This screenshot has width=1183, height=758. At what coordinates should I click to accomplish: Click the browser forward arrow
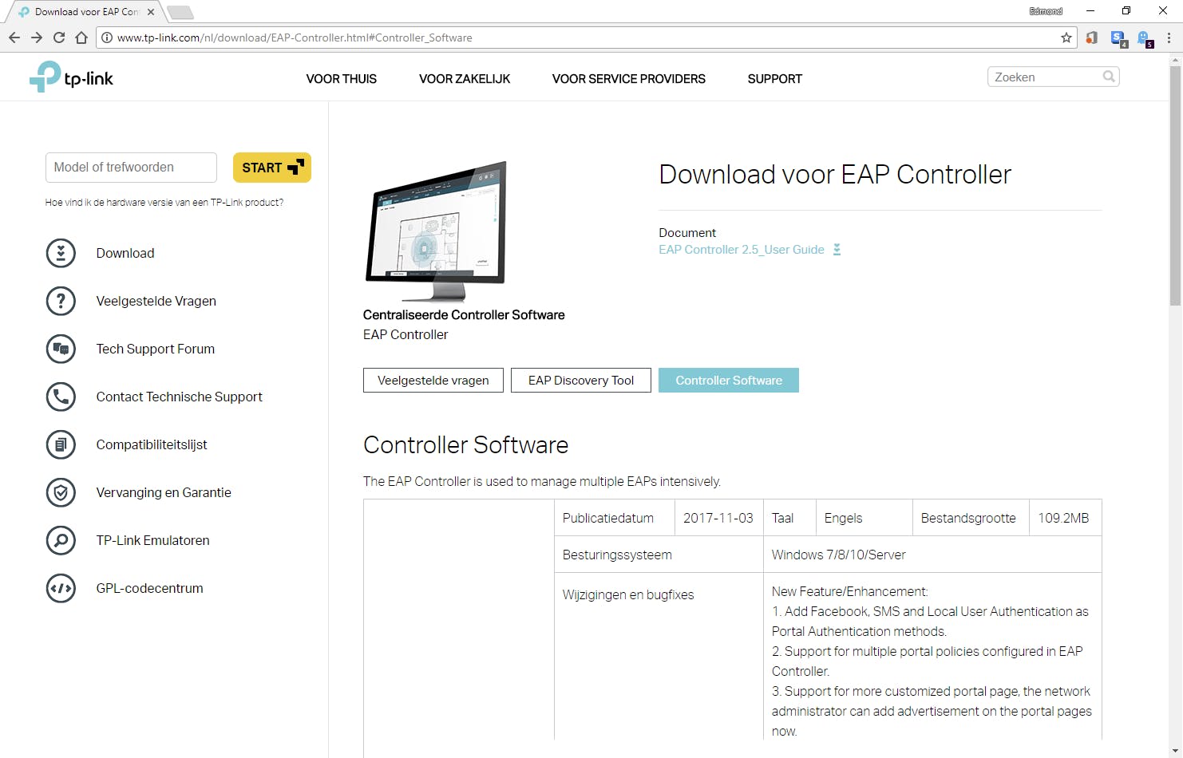tap(37, 38)
